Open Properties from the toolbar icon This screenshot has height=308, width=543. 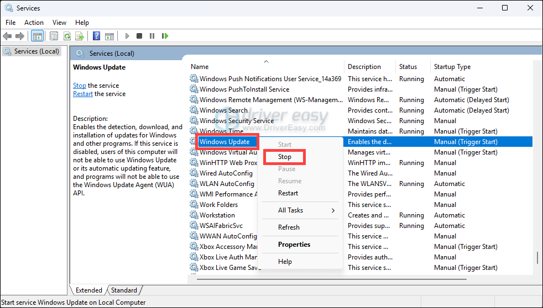click(x=54, y=36)
